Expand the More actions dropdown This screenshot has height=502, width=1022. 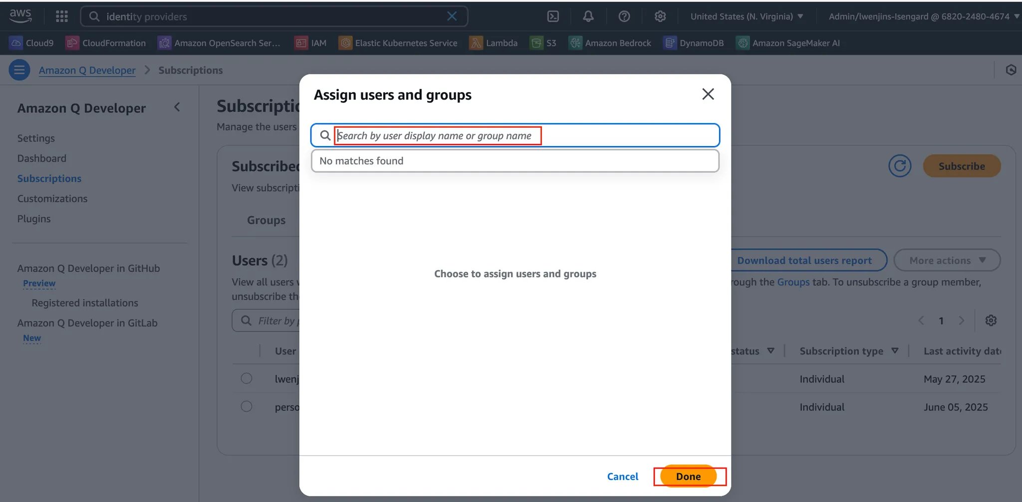(x=947, y=260)
